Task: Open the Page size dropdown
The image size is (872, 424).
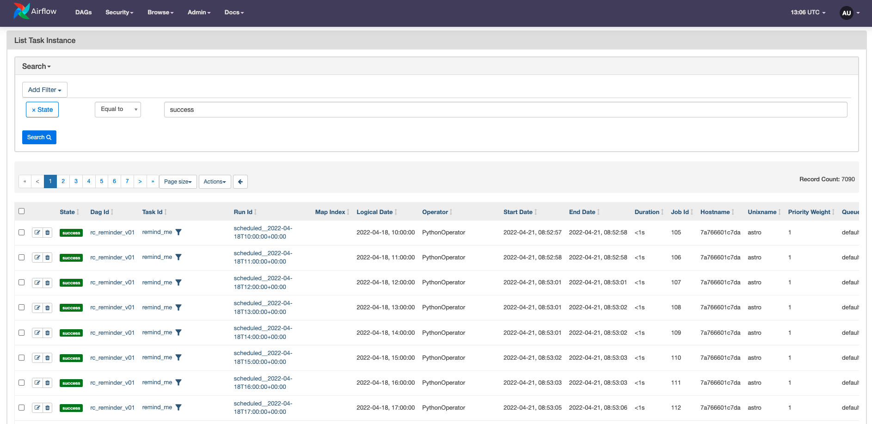Action: point(178,181)
